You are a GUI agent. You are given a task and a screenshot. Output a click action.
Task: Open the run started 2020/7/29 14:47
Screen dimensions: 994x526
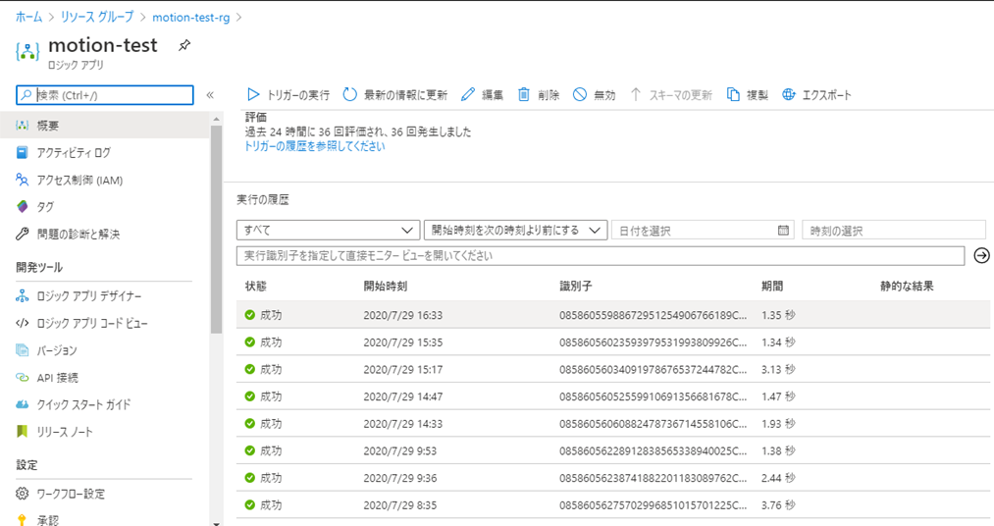coord(613,396)
